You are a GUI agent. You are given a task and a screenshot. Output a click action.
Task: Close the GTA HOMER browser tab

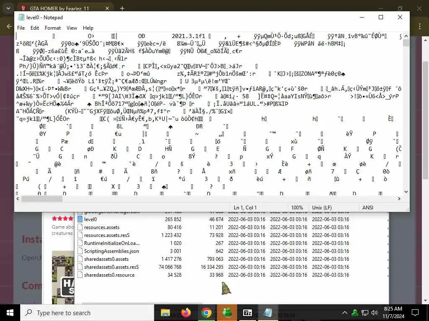[x=107, y=8]
